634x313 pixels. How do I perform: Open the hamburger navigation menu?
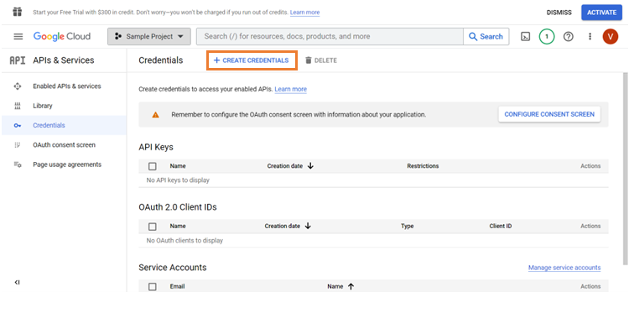18,36
